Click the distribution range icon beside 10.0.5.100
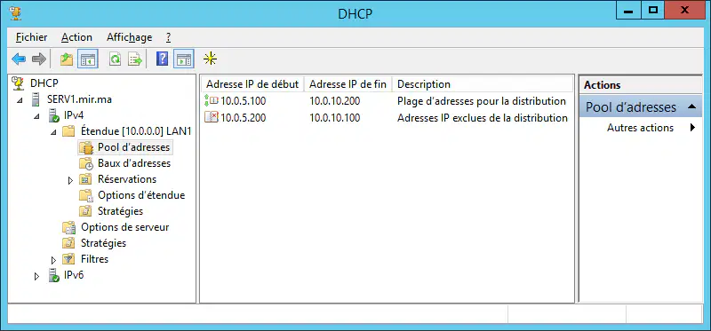 [212, 100]
